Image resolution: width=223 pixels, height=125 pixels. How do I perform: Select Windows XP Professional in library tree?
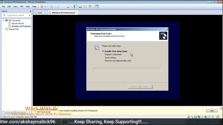tap(21, 26)
